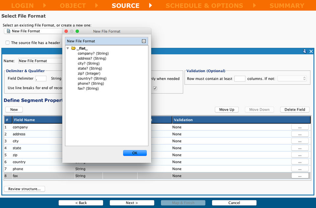This screenshot has width=316, height=208.
Task: Click the Validation column header
Action: [x=241, y=120]
